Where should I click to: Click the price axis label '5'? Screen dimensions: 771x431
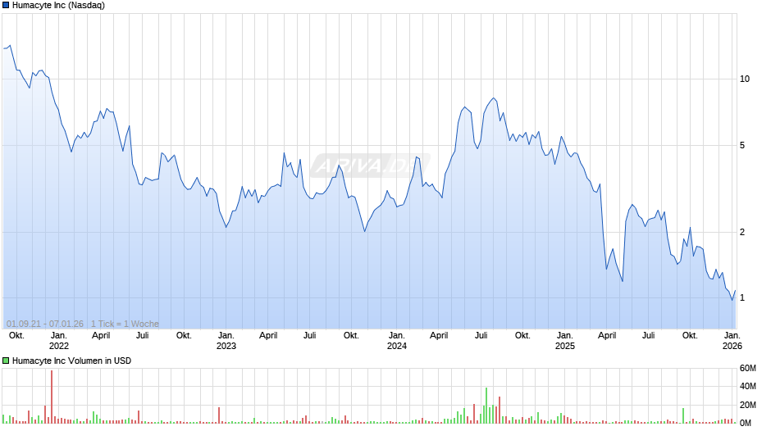742,146
